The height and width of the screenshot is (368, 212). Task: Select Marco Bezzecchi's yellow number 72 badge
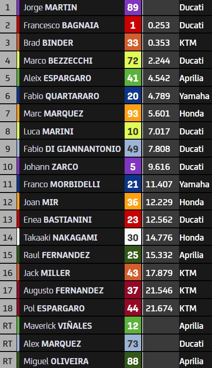[x=133, y=60]
